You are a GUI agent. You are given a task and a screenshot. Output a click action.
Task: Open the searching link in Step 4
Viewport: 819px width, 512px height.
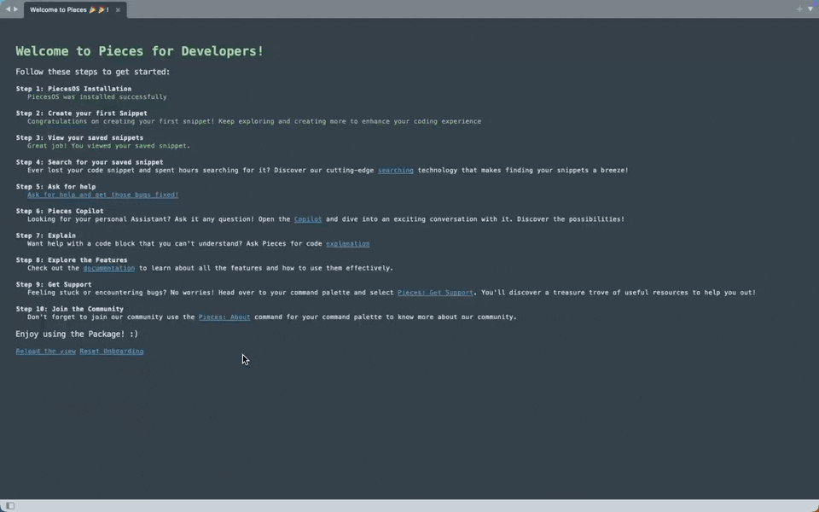pos(395,171)
